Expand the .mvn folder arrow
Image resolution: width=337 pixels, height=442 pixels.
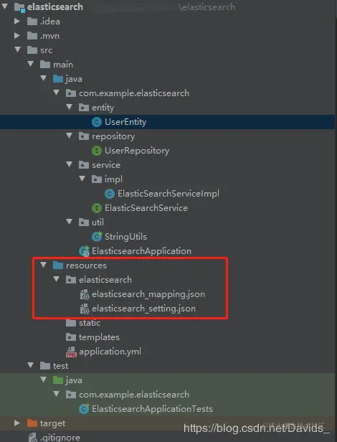coord(17,35)
